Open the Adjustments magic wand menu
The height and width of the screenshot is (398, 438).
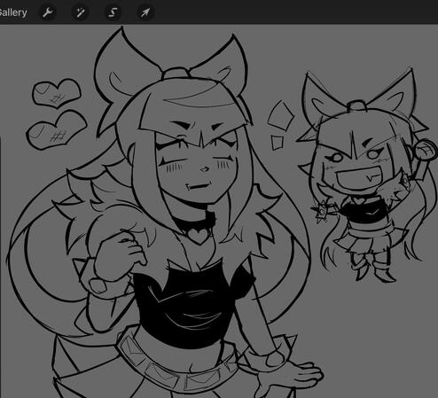coord(80,12)
